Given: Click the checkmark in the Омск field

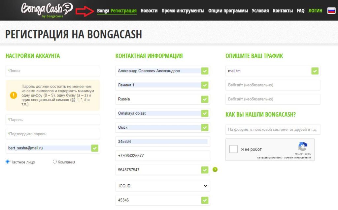Looking at the screenshot, I should coord(205,127).
